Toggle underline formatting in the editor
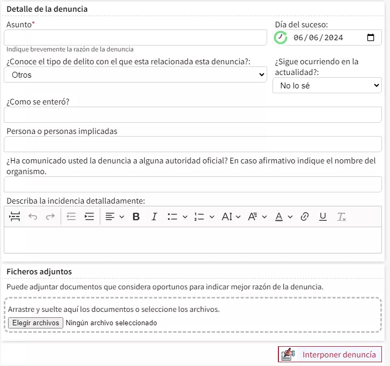 click(322, 216)
